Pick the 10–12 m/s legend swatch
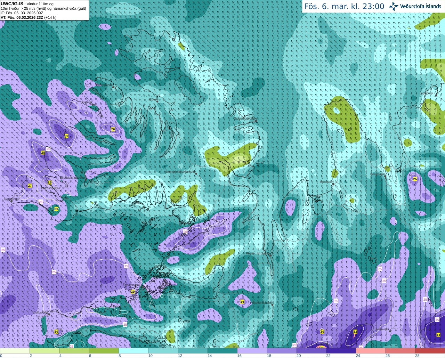This screenshot has width=445, height=358. pos(163,350)
